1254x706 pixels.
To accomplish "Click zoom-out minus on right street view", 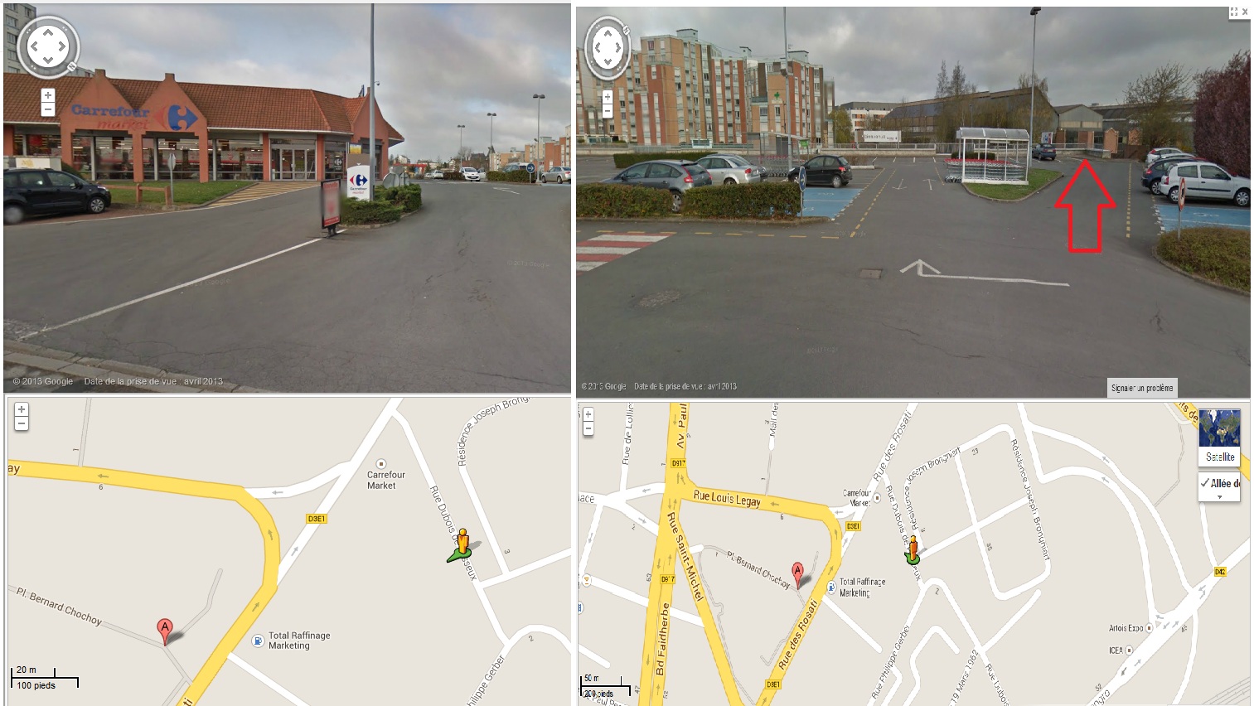I will pyautogui.click(x=607, y=111).
